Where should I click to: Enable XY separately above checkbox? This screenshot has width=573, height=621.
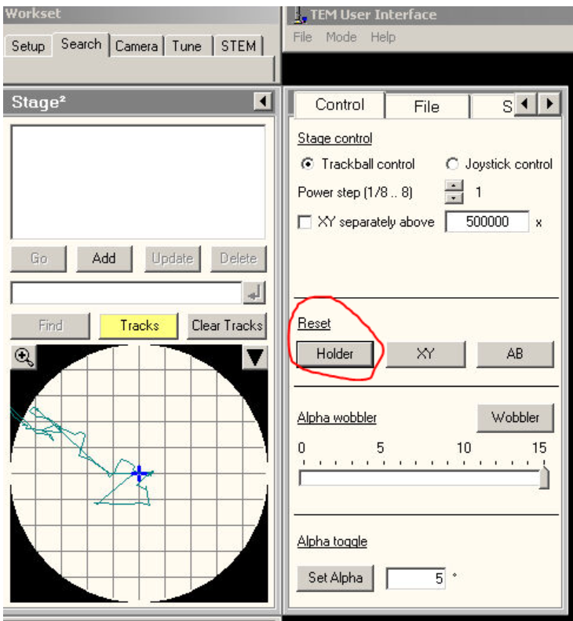305,222
